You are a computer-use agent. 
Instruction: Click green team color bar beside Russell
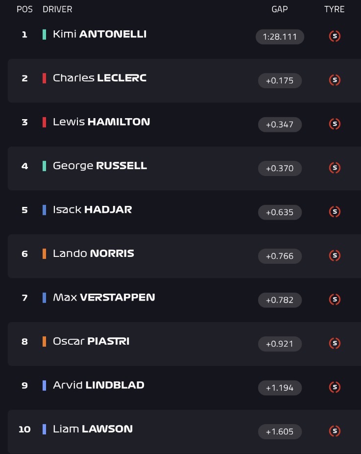click(44, 166)
